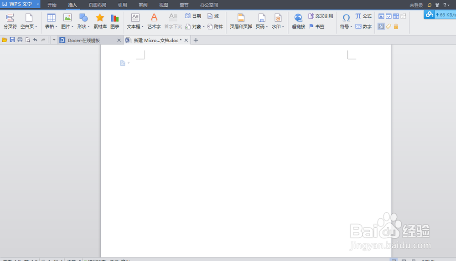The height and width of the screenshot is (261, 456).
Task: Toggle protect form lock icon
Action: click(396, 26)
